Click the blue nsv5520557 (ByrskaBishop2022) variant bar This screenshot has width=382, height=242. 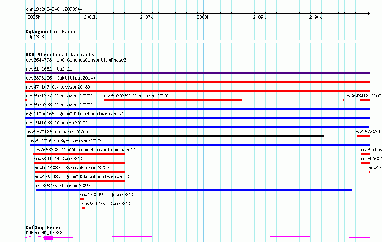200,145
